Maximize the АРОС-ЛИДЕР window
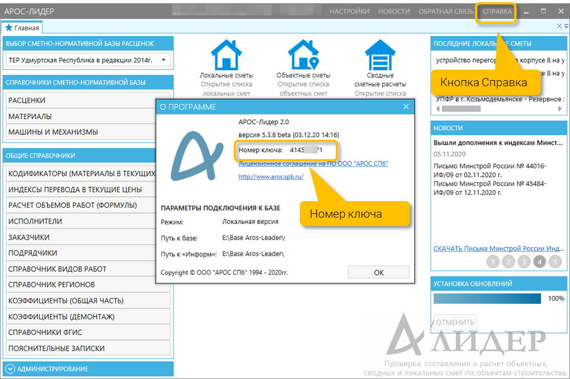The image size is (570, 379). coord(543,11)
